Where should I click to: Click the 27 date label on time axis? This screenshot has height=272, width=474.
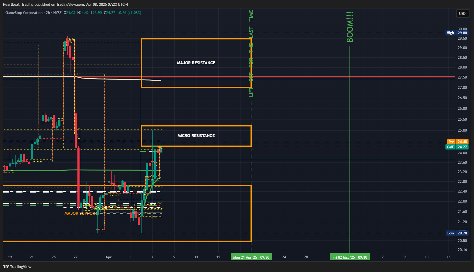click(x=76, y=257)
